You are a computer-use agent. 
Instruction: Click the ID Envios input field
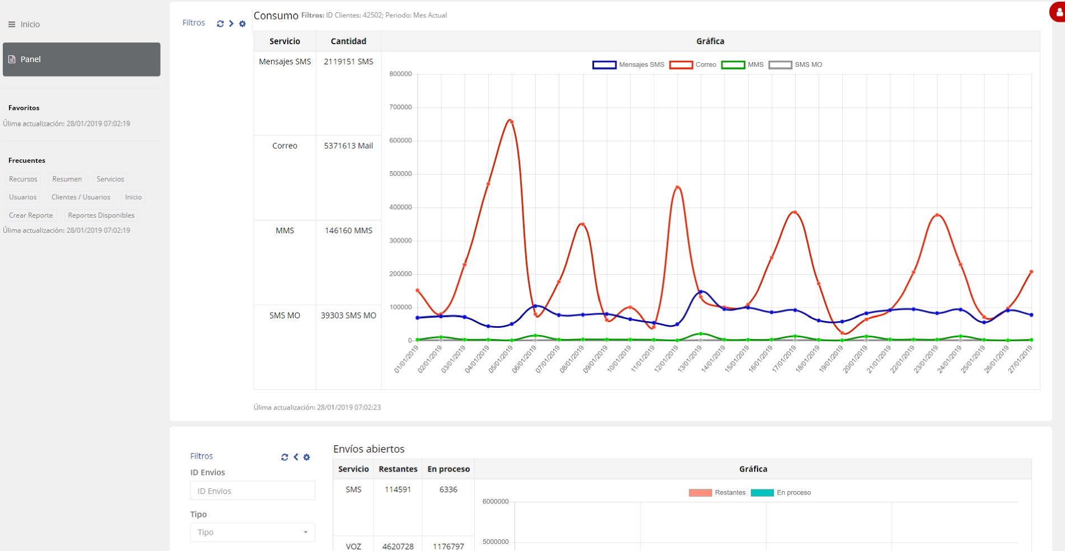pyautogui.click(x=253, y=491)
